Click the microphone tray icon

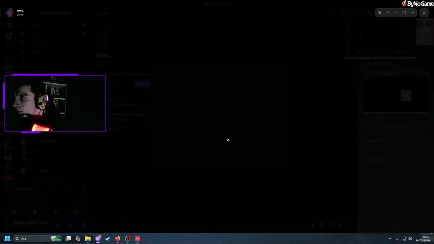397,239
